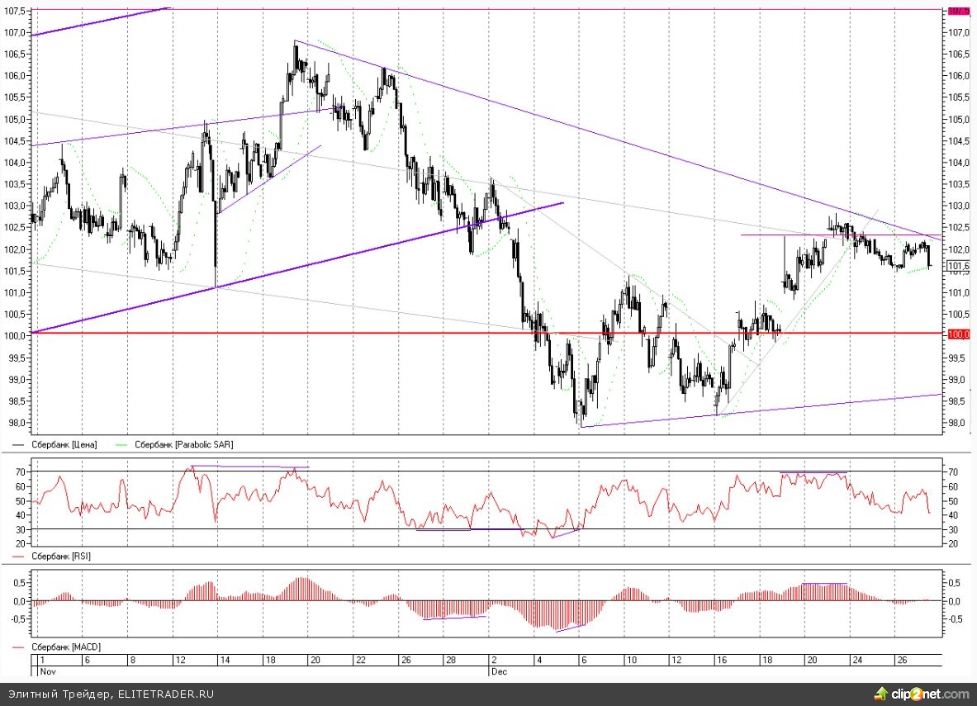The image size is (977, 706).
Task: Click date 10 under December on time axis
Action: point(631,661)
